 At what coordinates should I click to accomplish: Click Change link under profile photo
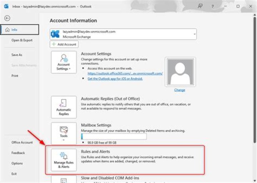coord(180,90)
